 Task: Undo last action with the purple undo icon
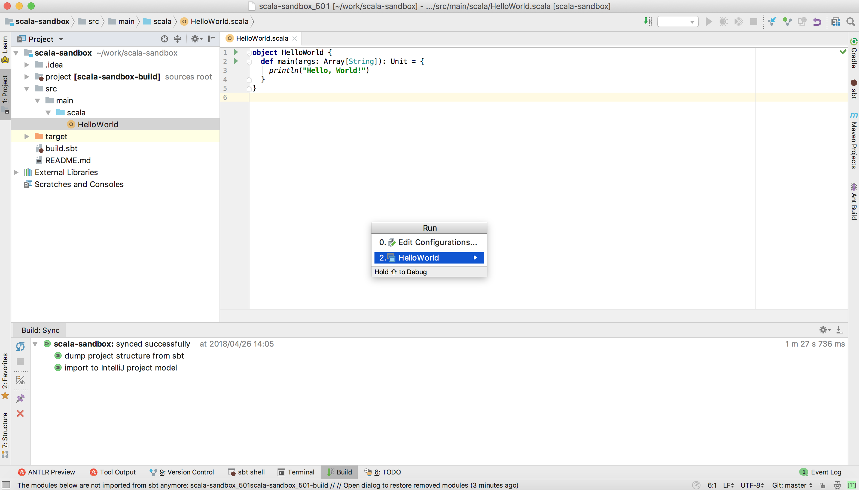tap(817, 21)
